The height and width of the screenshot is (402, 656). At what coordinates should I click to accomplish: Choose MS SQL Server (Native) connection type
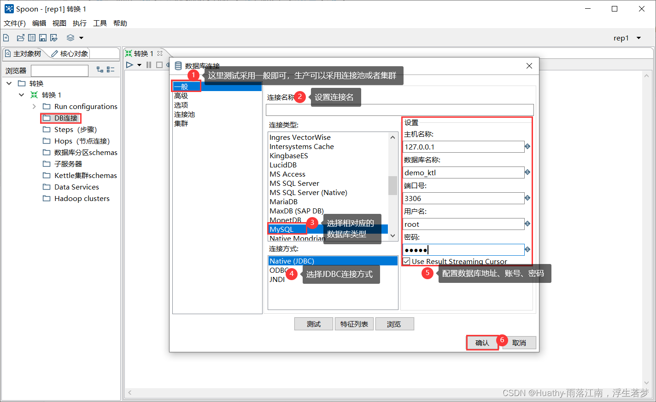(308, 192)
